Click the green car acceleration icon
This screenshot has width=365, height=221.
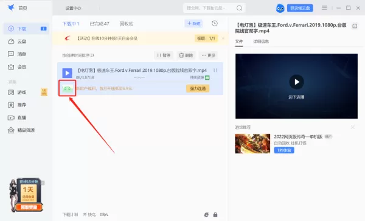tap(67, 88)
